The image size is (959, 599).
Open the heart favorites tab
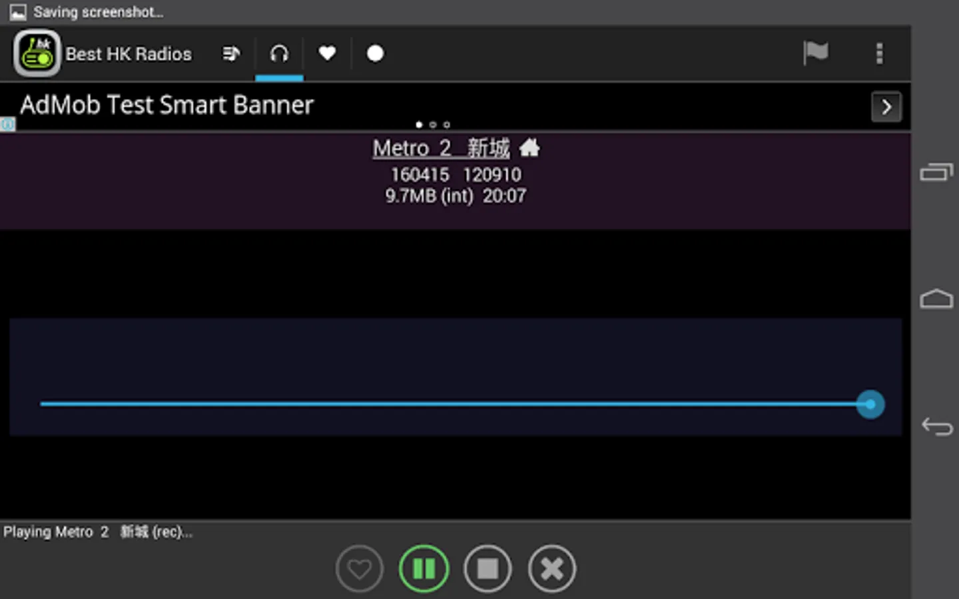[327, 53]
